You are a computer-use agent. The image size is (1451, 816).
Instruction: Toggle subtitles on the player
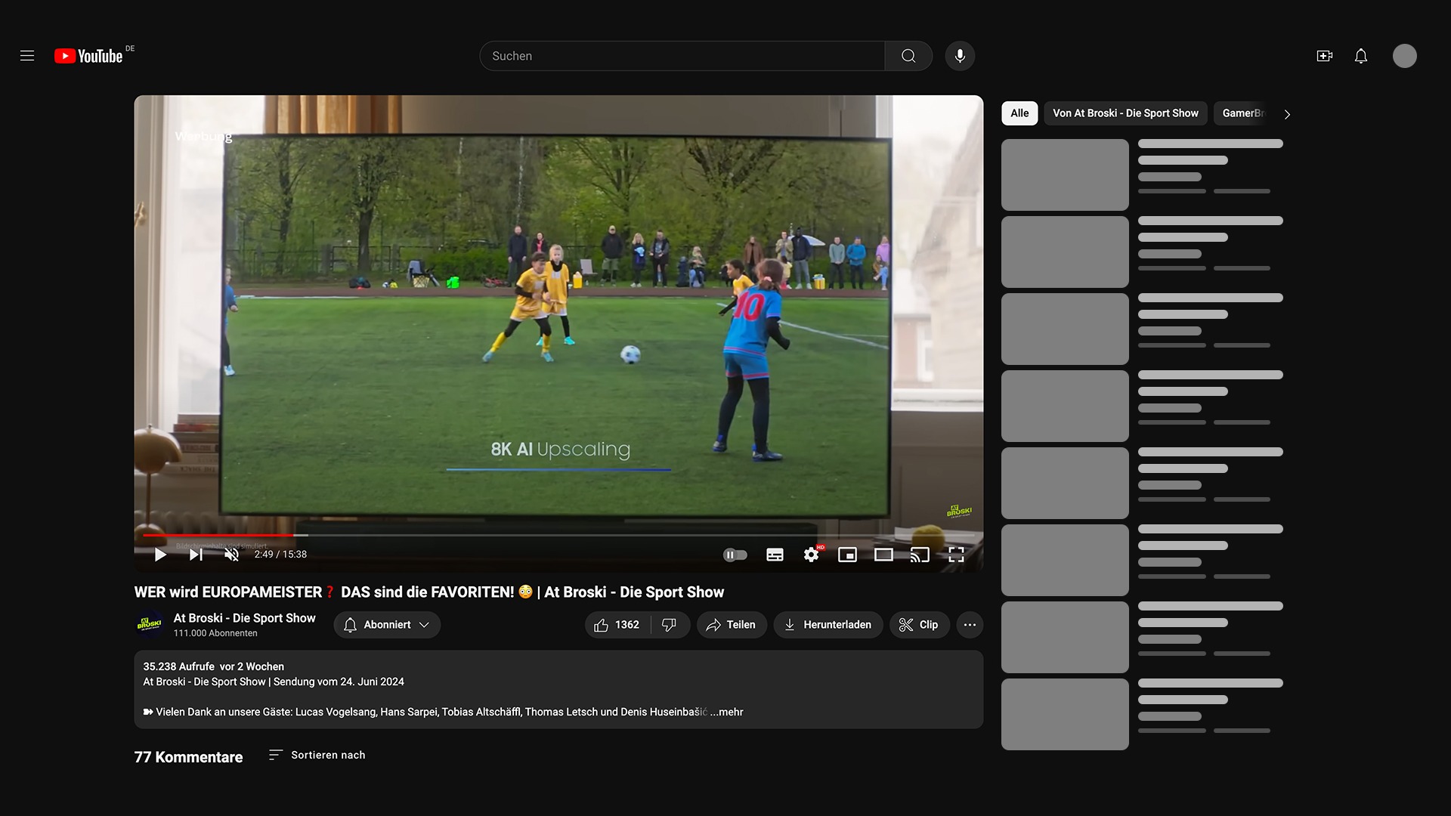click(x=775, y=555)
